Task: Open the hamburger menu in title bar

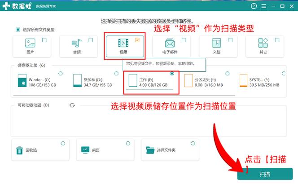Action: click(264, 6)
